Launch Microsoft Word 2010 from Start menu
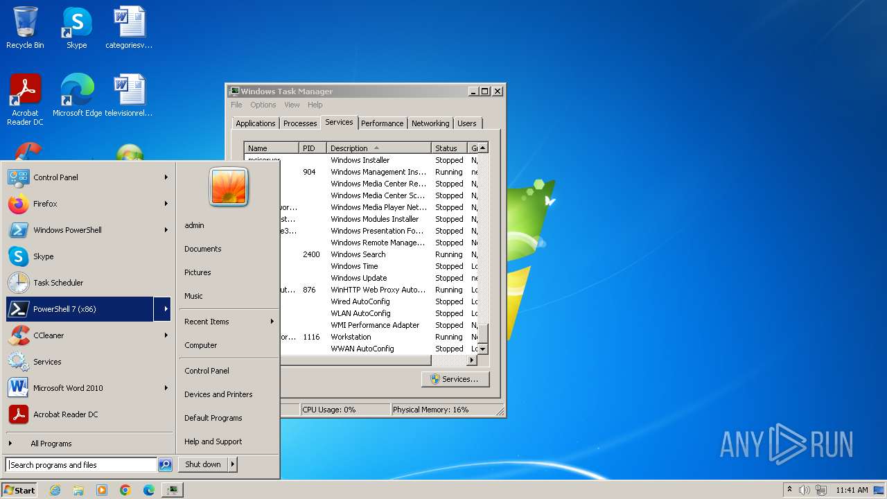Screen dimensions: 887x499 (89, 388)
